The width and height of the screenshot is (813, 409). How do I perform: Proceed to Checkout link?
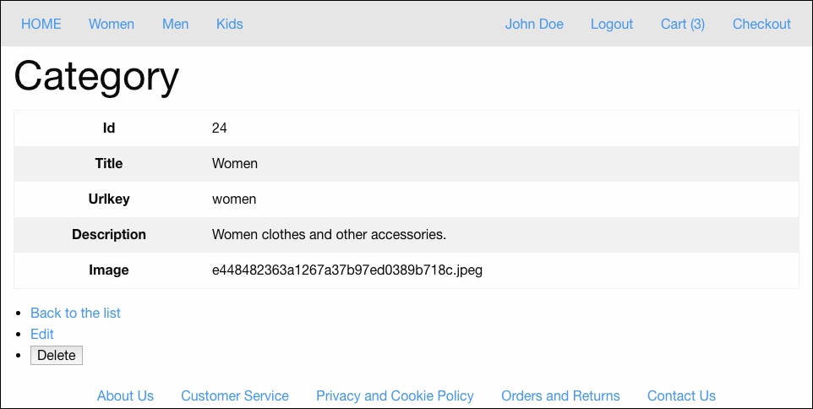(761, 24)
